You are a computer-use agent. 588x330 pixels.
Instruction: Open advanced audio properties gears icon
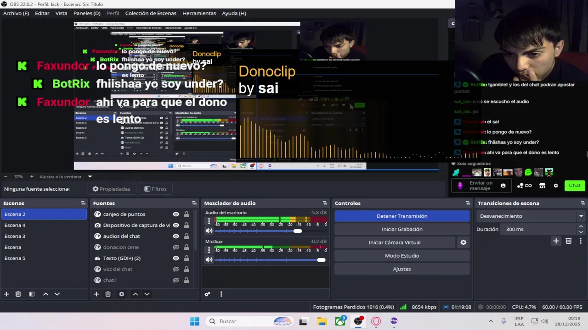(208, 294)
